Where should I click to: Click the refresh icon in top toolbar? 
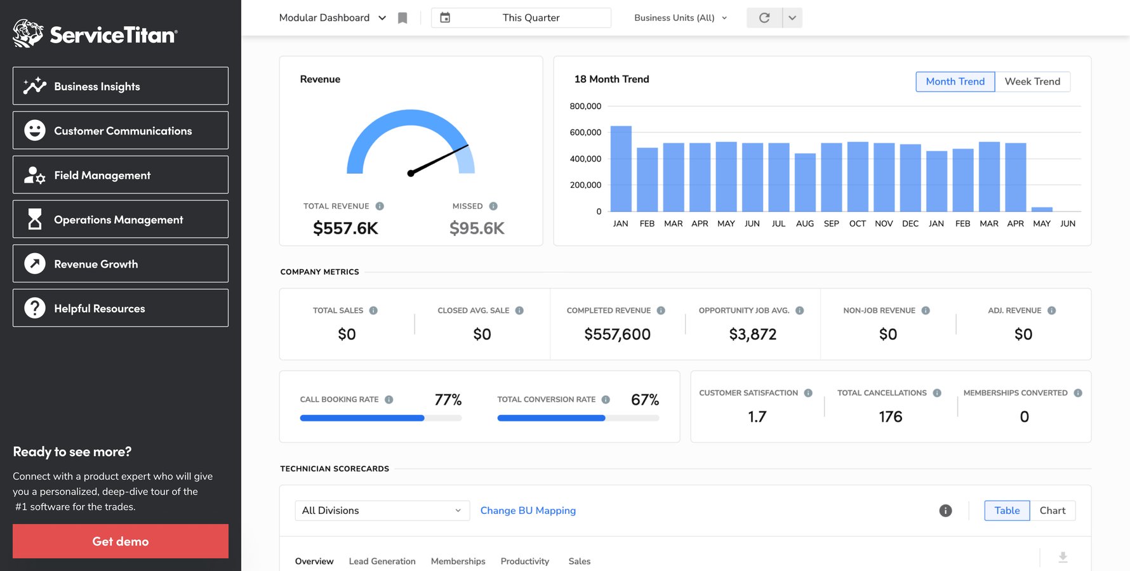pyautogui.click(x=764, y=18)
